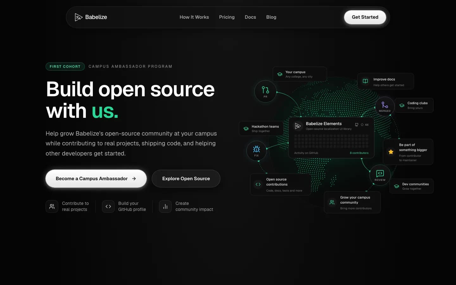Click the Babelize Elements title text

324,124
